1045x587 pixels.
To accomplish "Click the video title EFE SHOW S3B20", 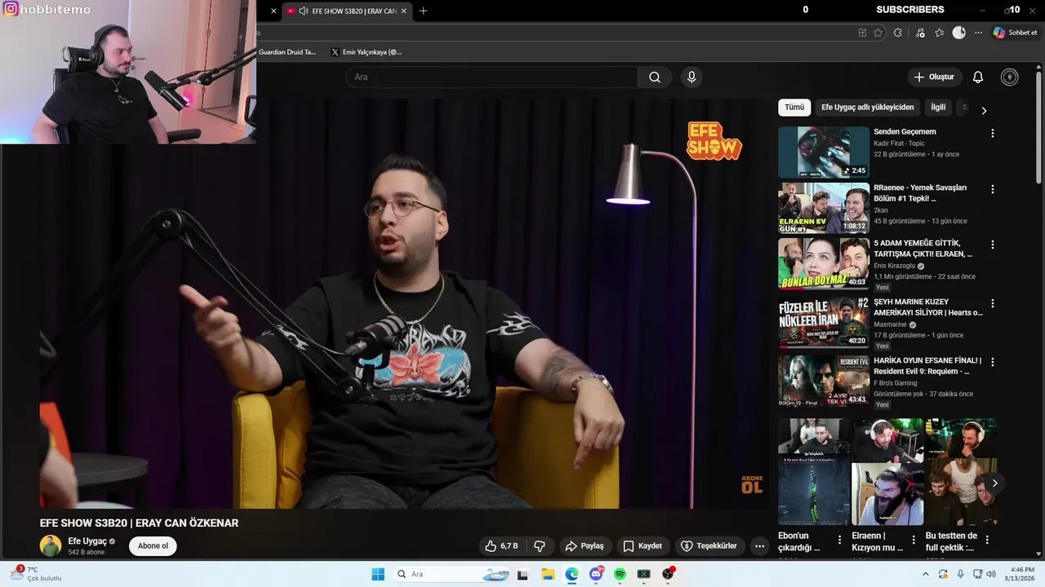I will click(139, 523).
